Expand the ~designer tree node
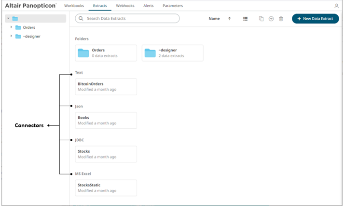The image size is (344, 208). pos(11,36)
